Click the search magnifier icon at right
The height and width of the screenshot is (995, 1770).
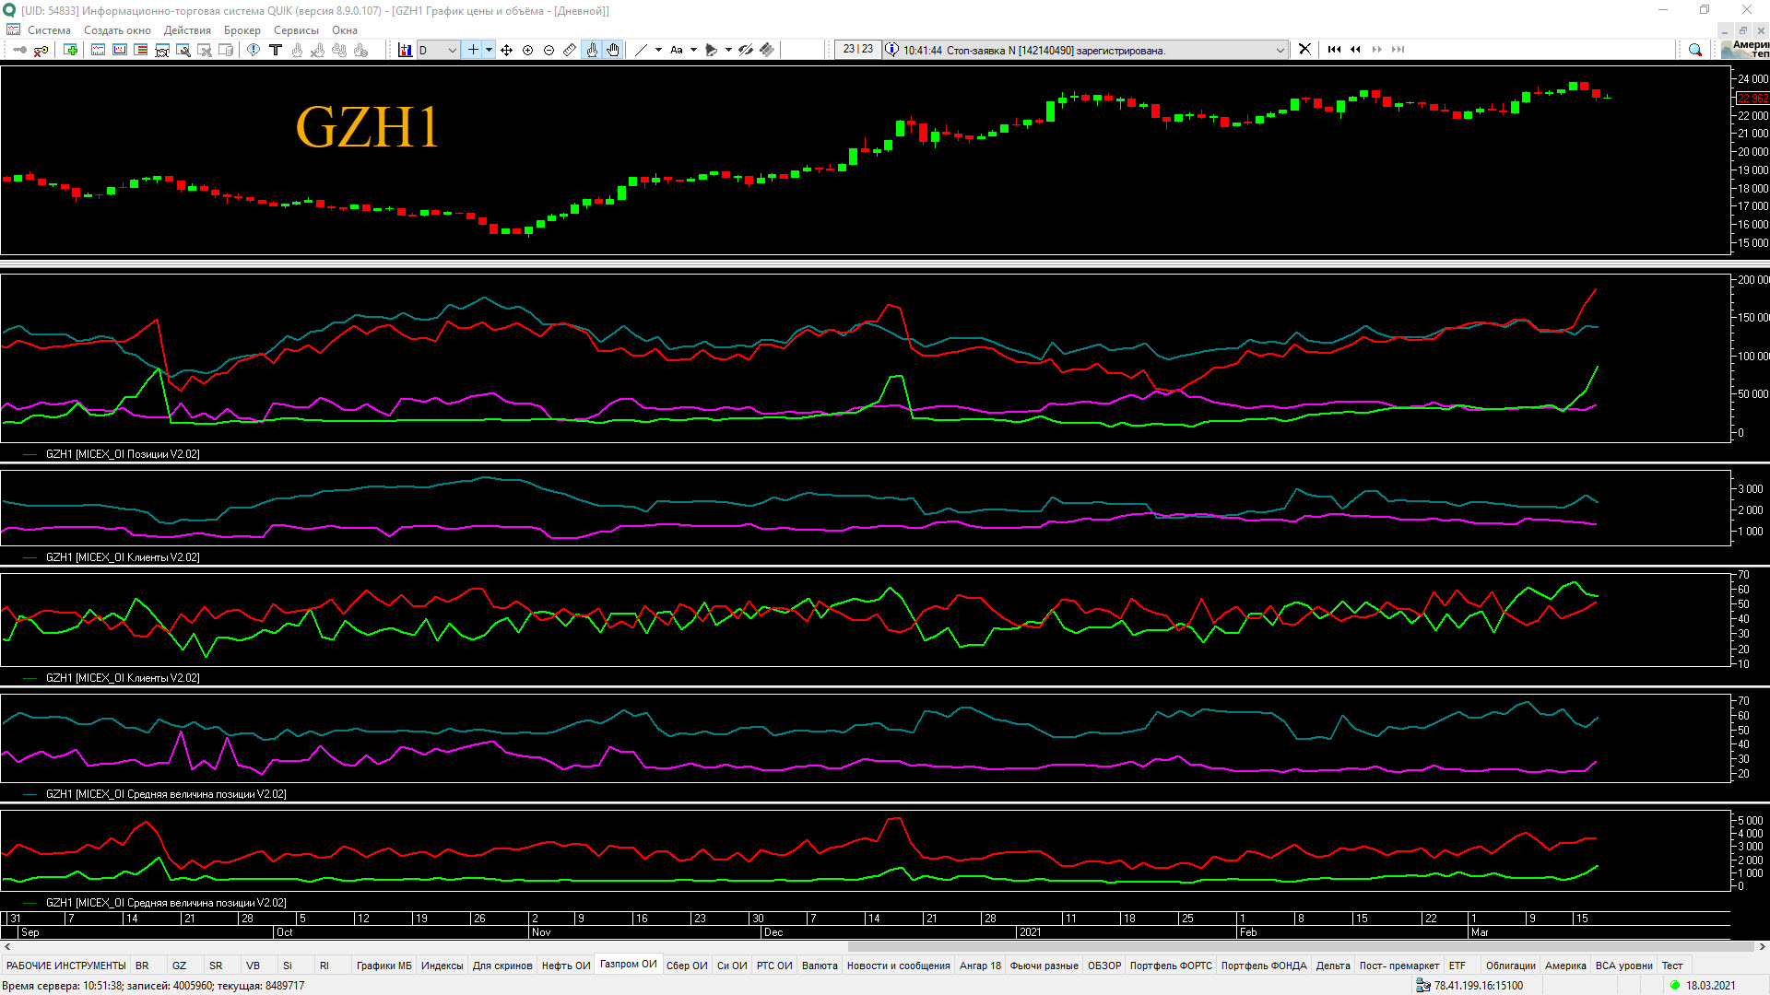(1694, 50)
